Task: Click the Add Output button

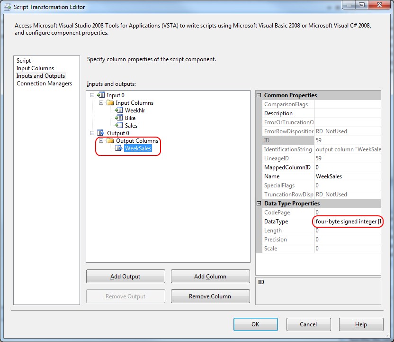Action: 125,276
